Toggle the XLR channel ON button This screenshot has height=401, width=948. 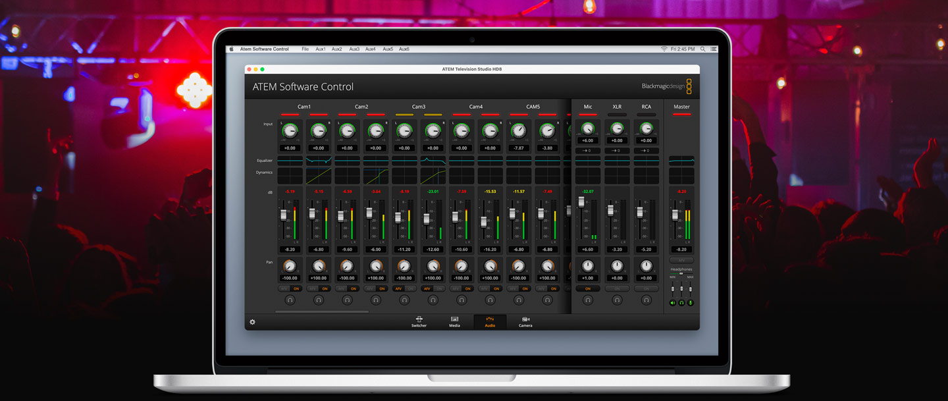point(617,288)
